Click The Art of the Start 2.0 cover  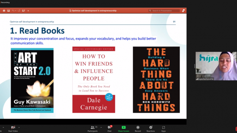pos(32,81)
